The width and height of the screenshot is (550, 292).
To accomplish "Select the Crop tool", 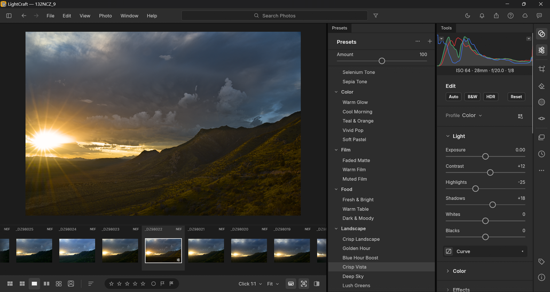I will [541, 69].
